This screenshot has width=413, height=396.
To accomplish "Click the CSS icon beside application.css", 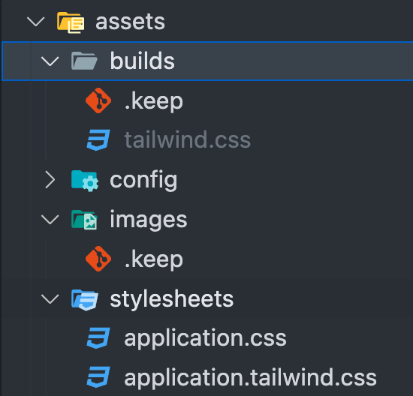I will coord(98,337).
